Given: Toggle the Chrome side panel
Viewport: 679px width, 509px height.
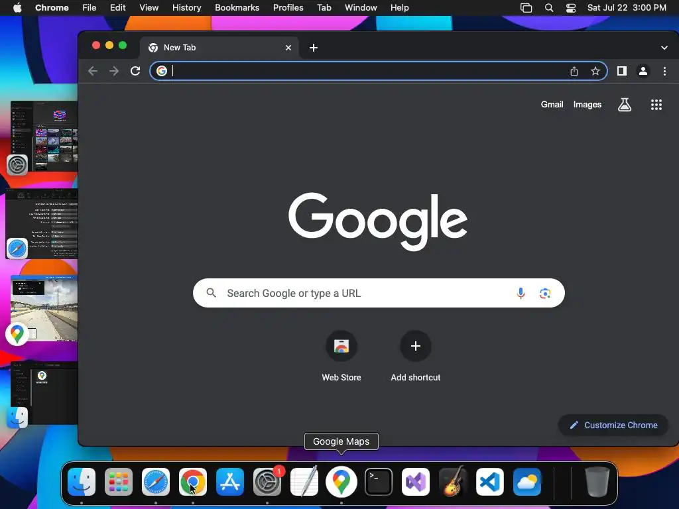Looking at the screenshot, I should pos(622,71).
